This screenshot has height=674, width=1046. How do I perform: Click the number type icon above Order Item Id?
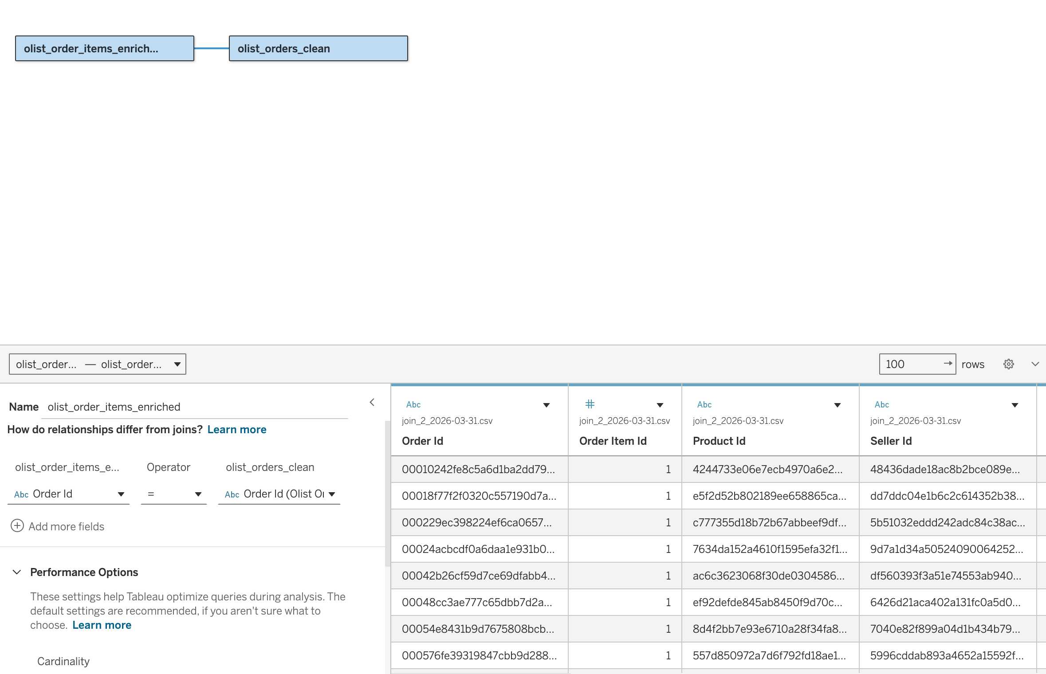[590, 404]
